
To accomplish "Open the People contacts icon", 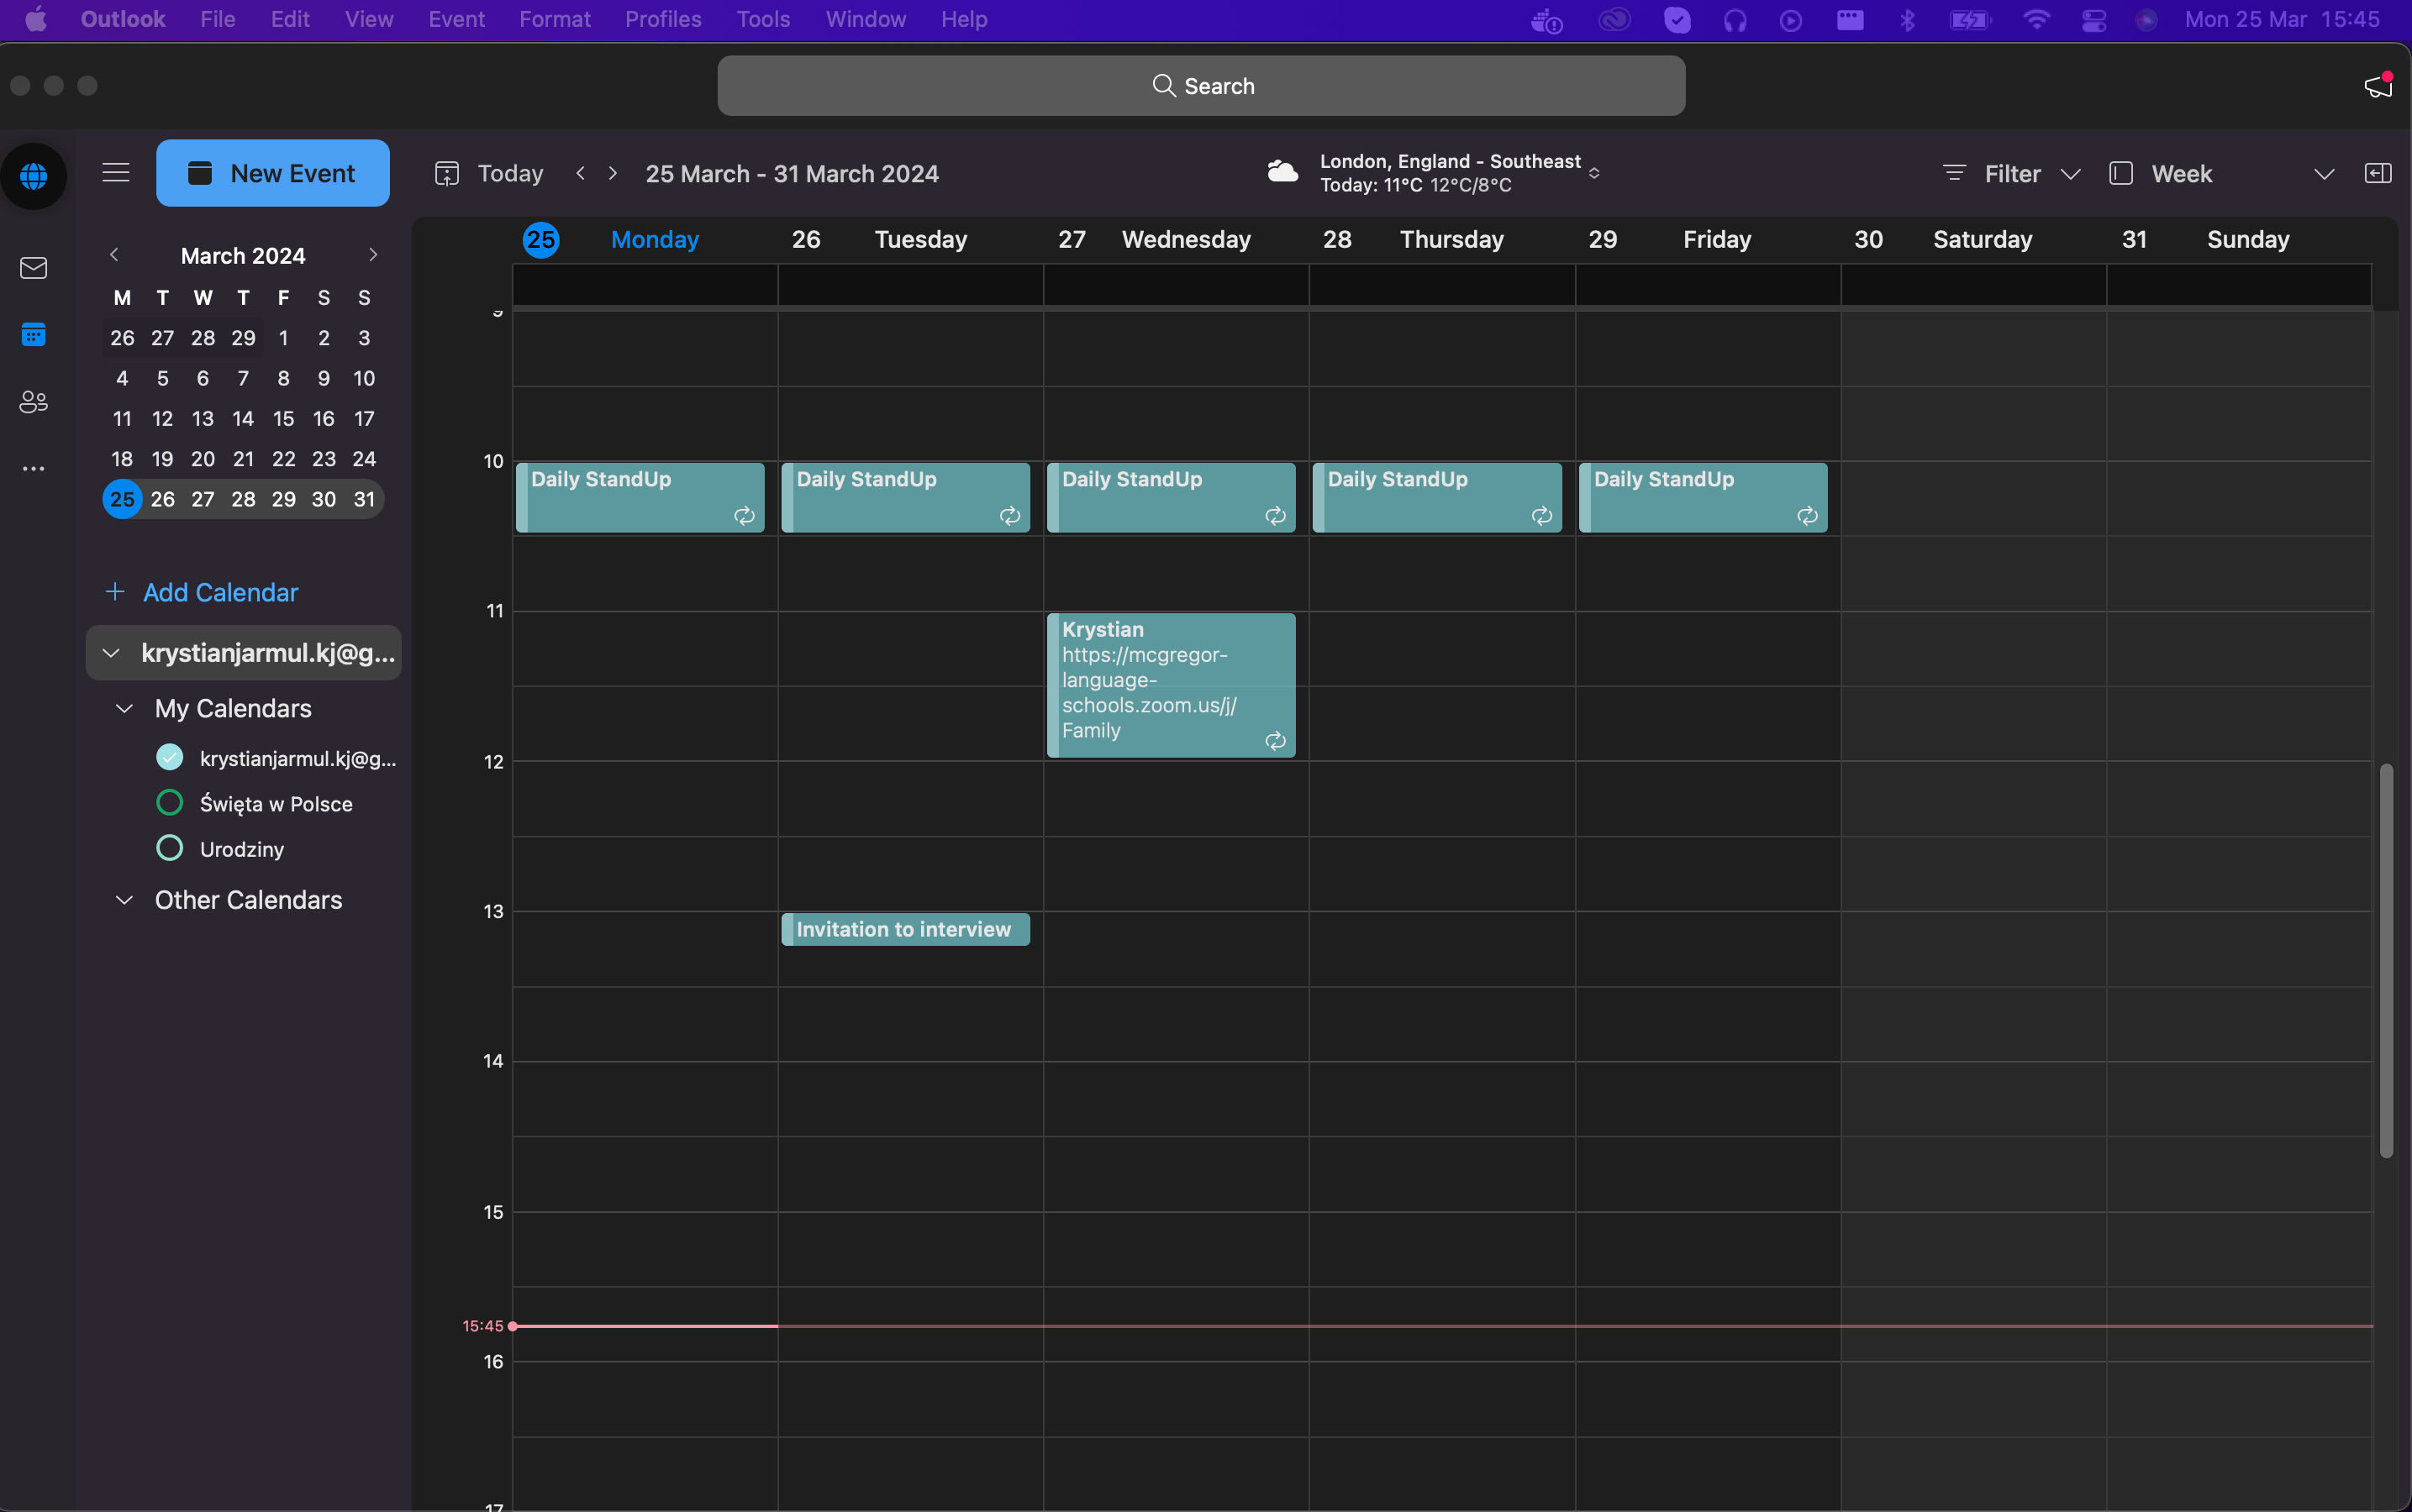I will [33, 402].
